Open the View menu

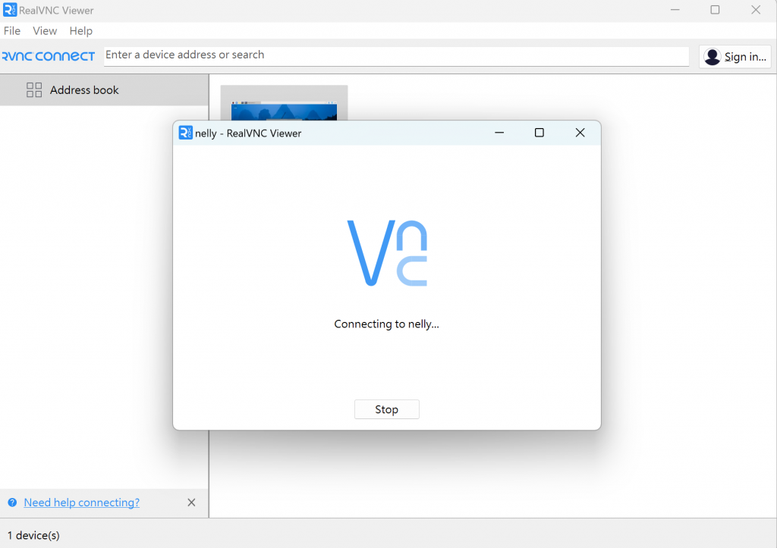click(45, 30)
